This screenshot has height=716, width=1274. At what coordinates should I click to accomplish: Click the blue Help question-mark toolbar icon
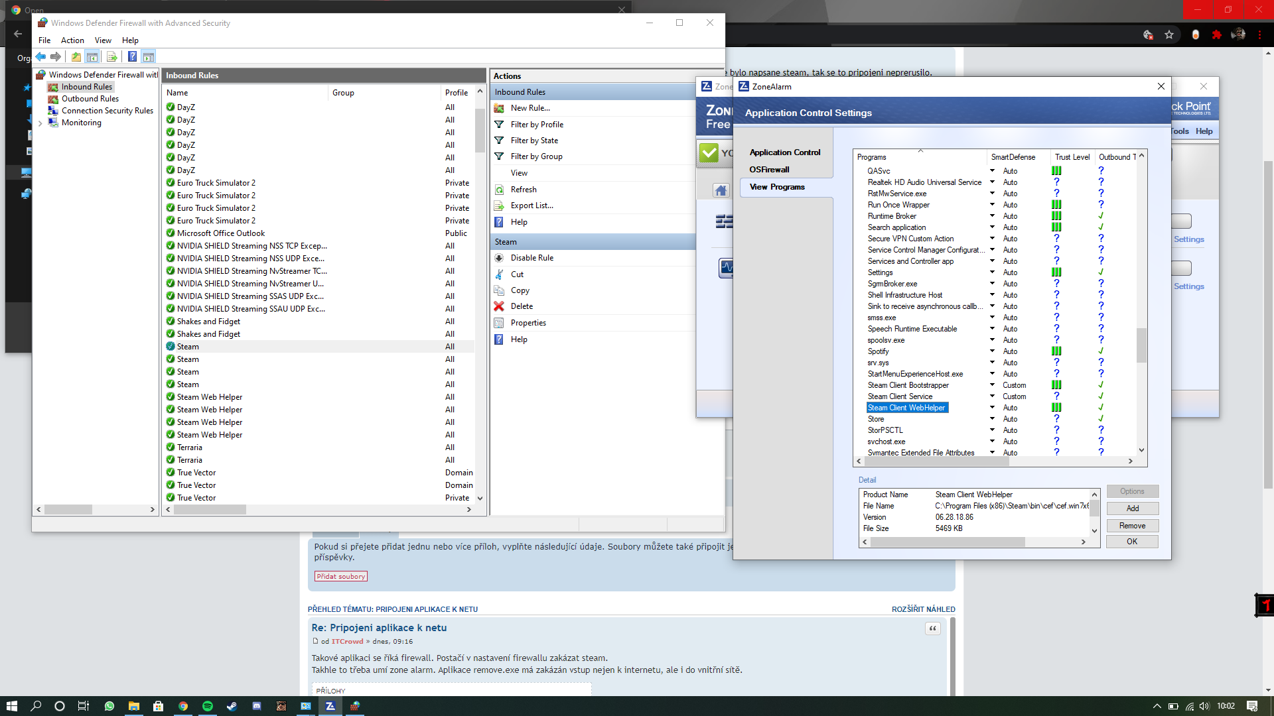(132, 57)
